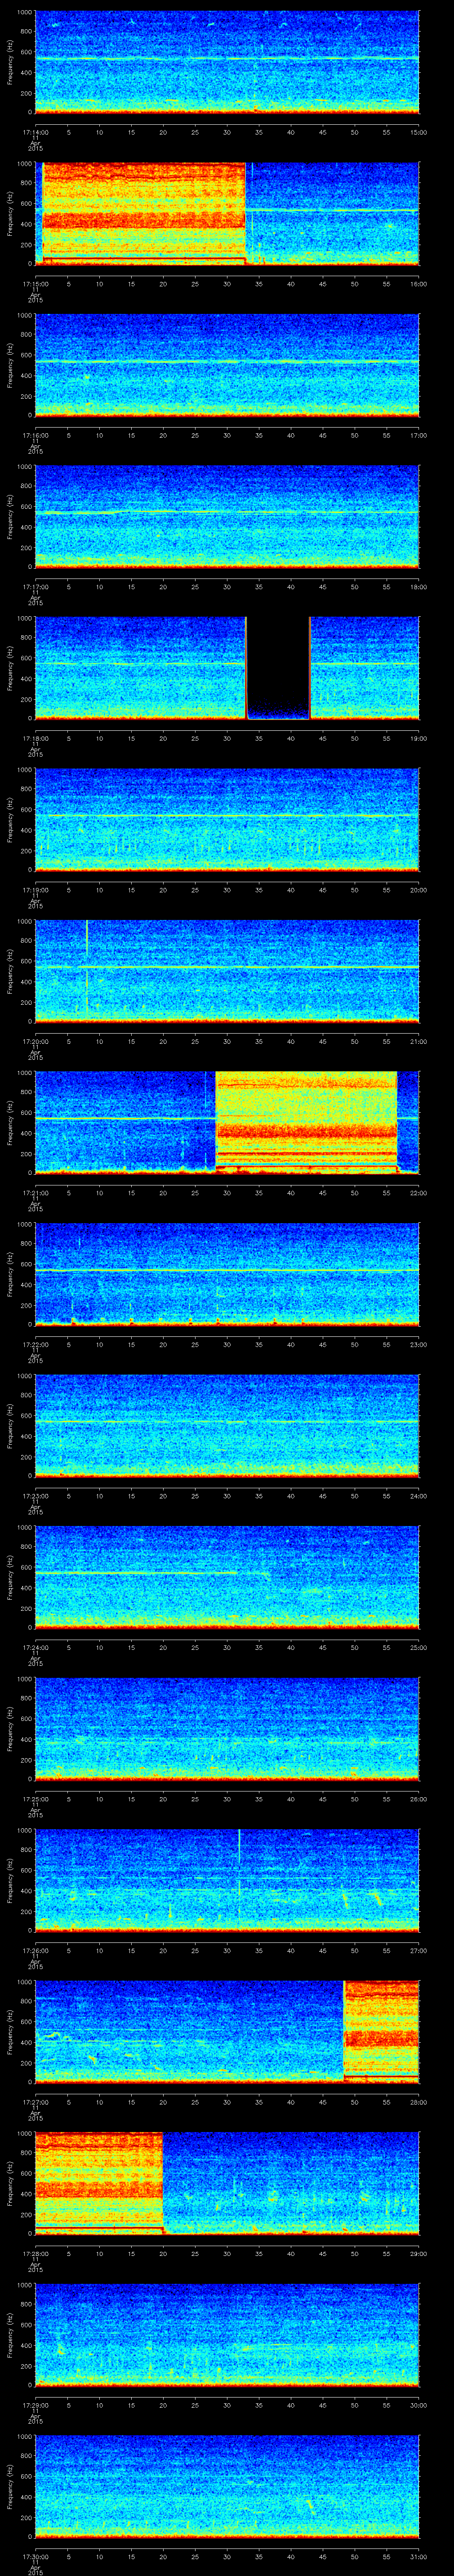
Task: Click the 15:00 end time label
Action: [418, 132]
